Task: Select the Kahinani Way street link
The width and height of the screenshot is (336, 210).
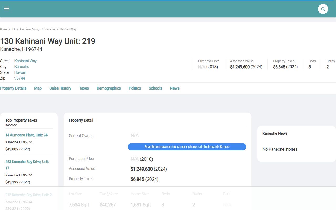Action: pos(25,61)
